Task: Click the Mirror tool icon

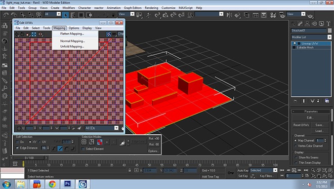Action: (229, 15)
